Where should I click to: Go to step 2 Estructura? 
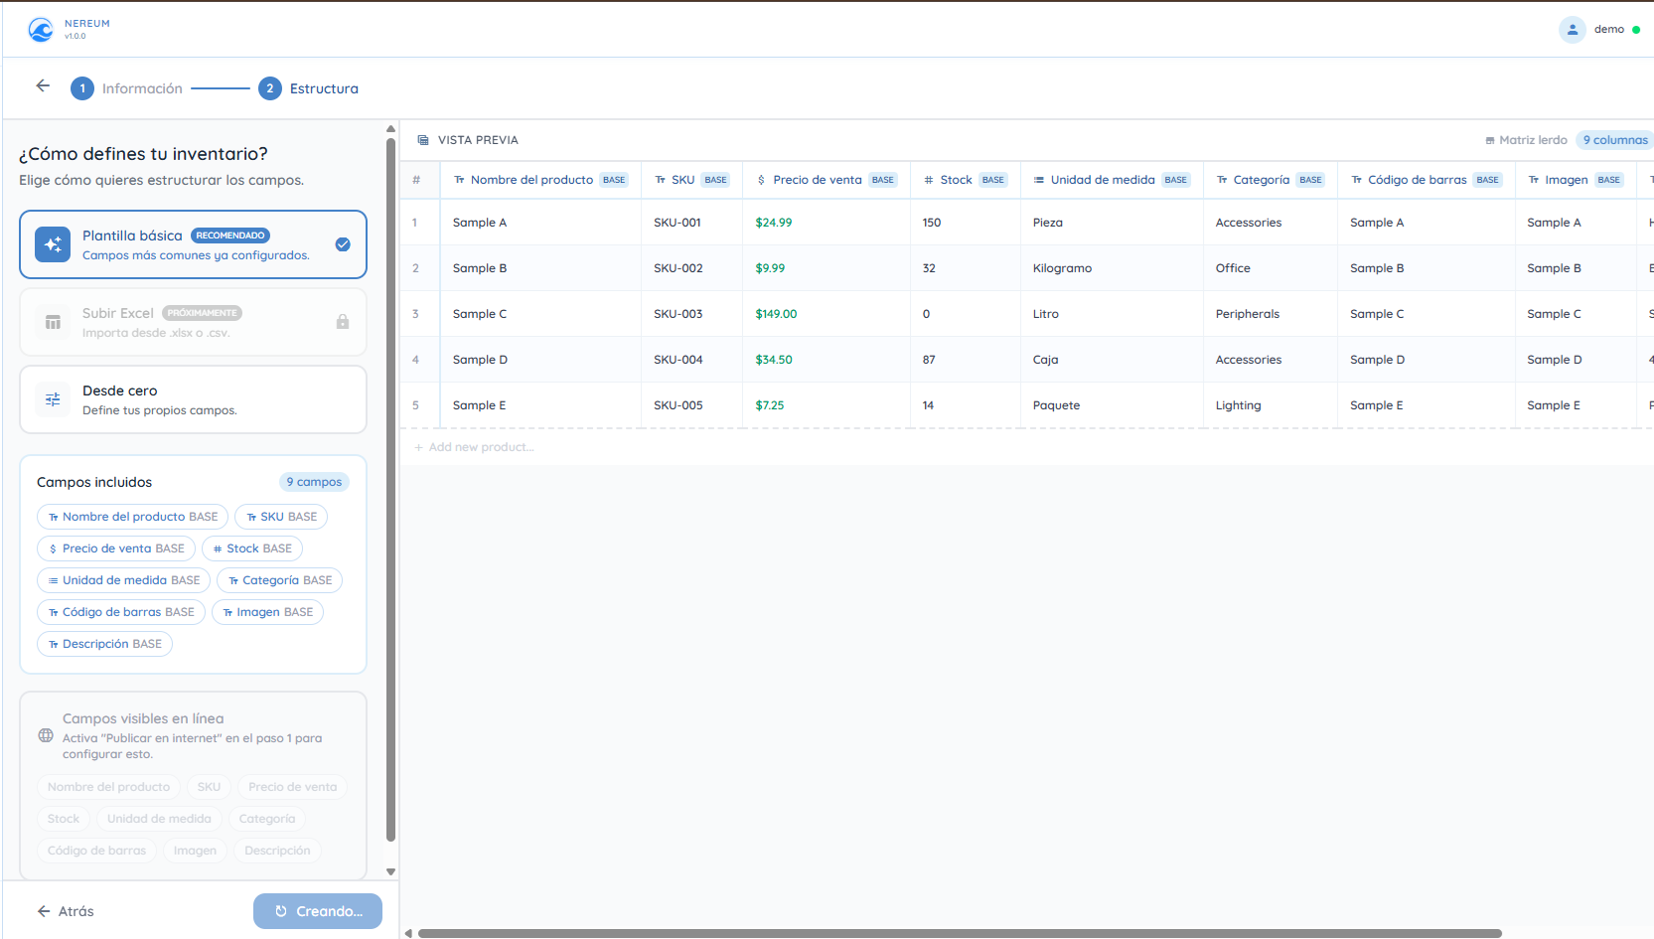pyautogui.click(x=308, y=88)
